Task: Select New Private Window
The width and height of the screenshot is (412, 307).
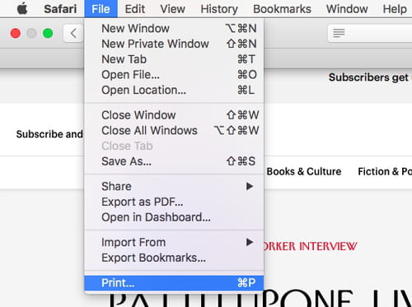Action: click(x=174, y=44)
